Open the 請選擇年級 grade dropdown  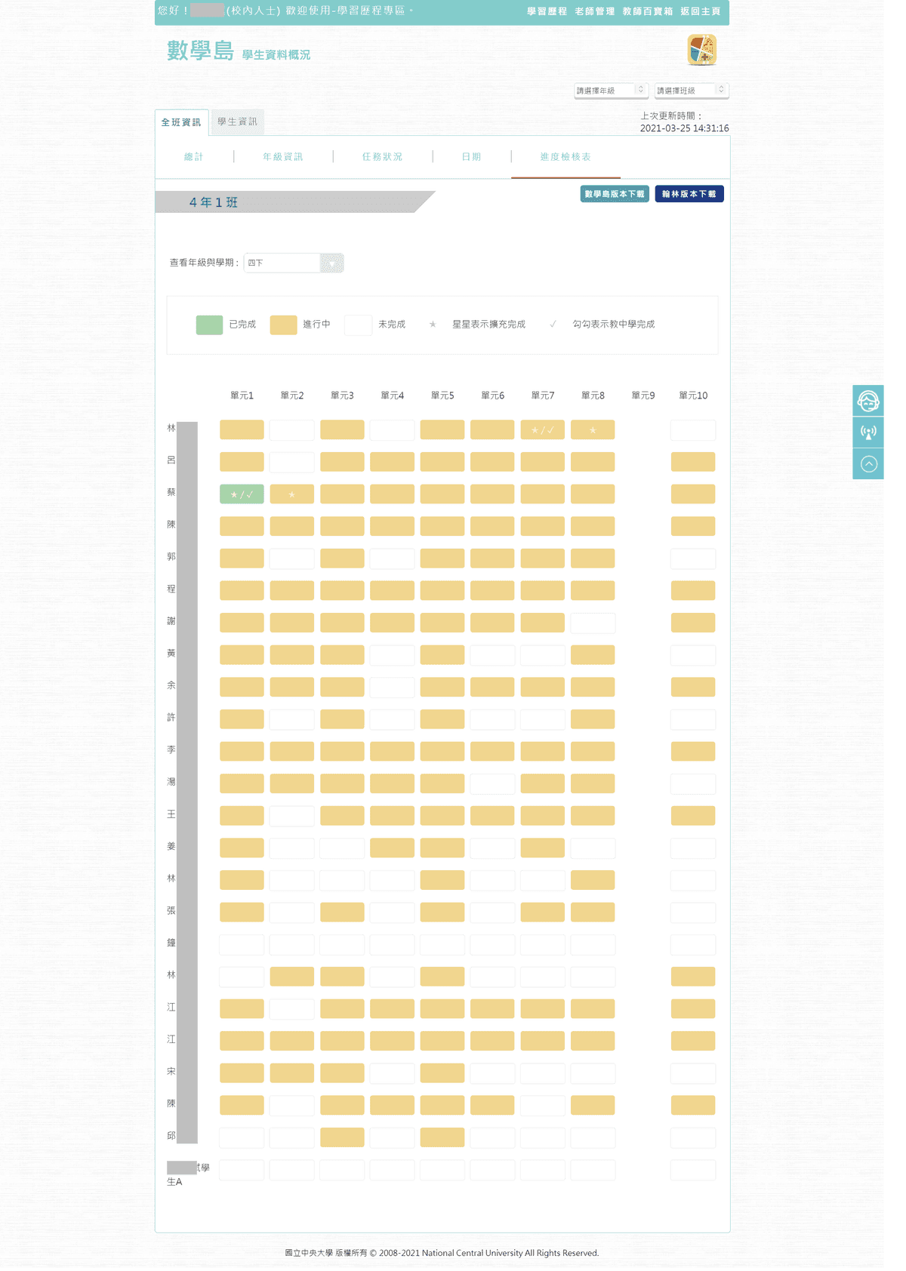click(611, 91)
